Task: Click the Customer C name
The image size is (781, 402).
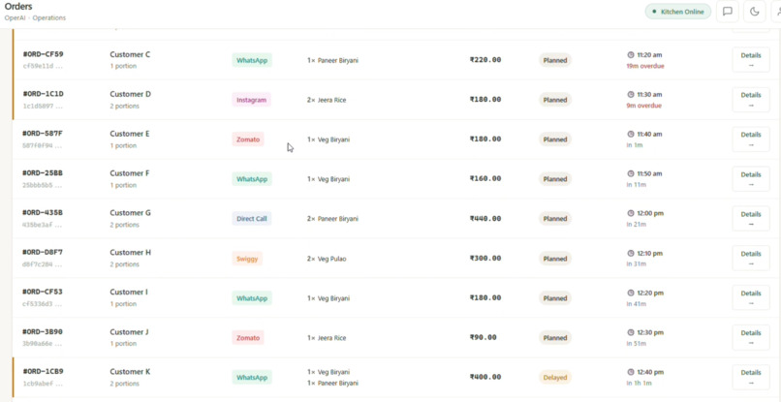Action: click(x=130, y=54)
